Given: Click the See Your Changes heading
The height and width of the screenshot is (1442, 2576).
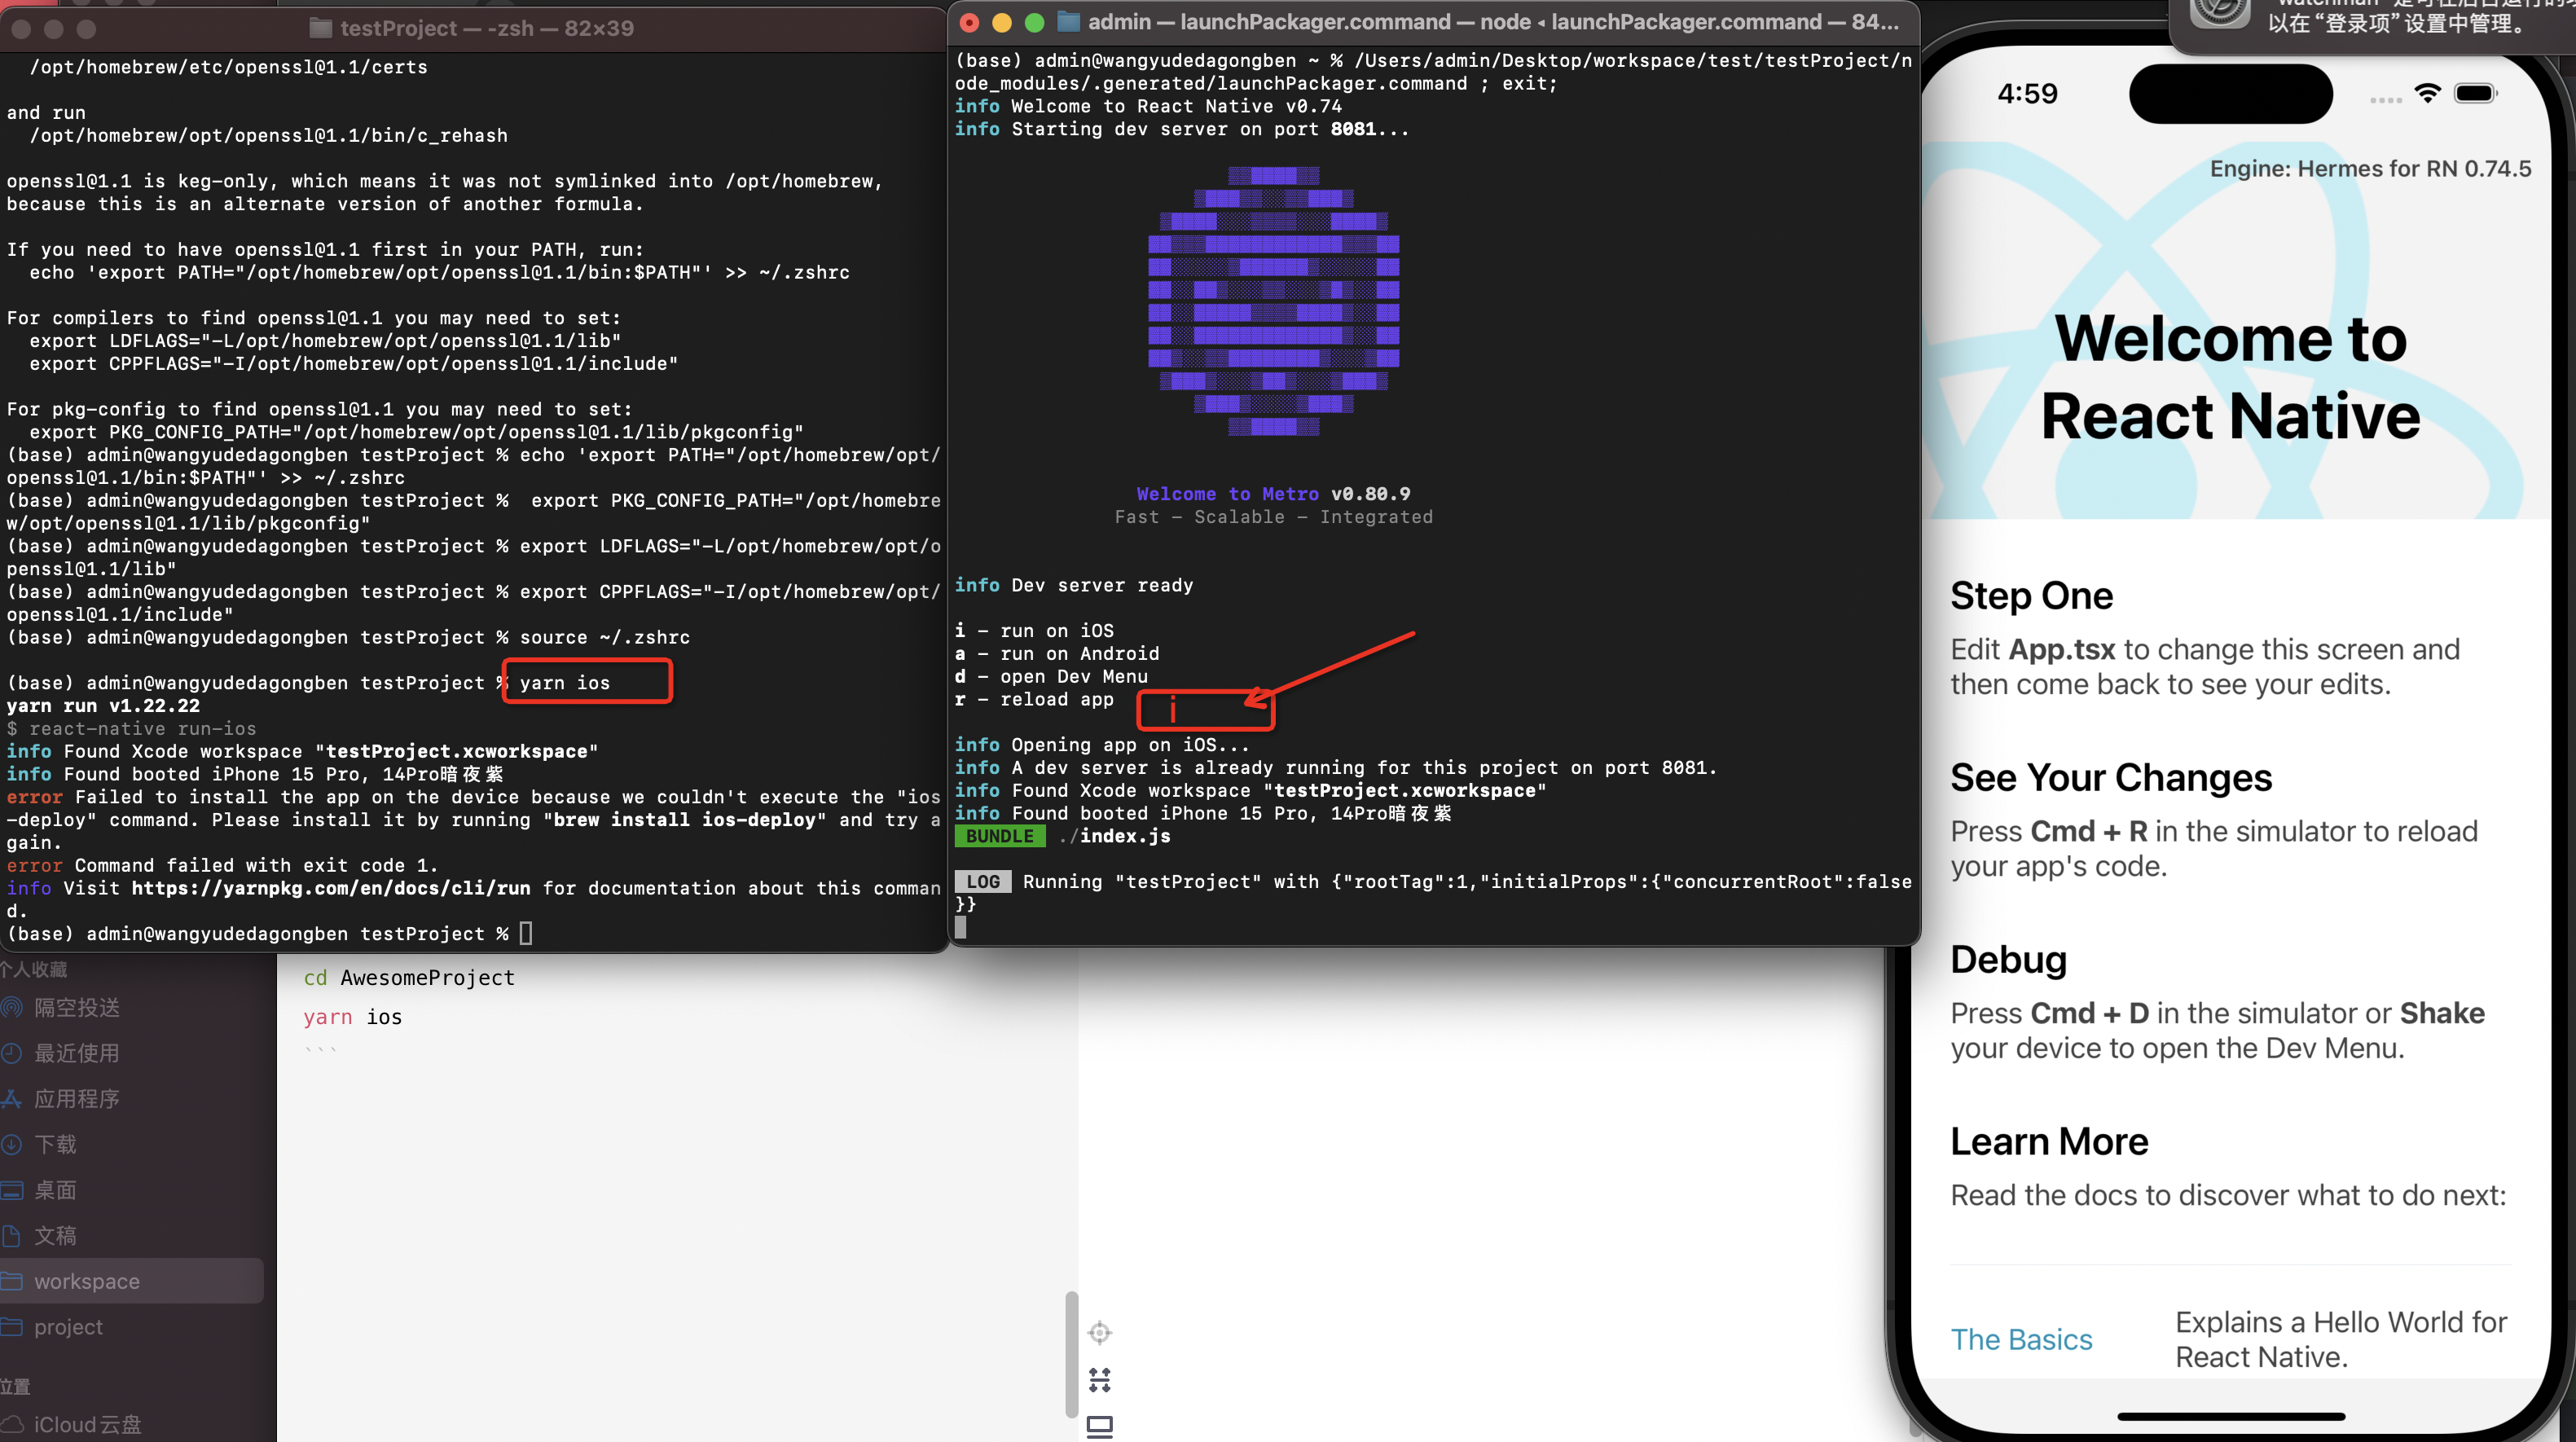Looking at the screenshot, I should [2111, 777].
